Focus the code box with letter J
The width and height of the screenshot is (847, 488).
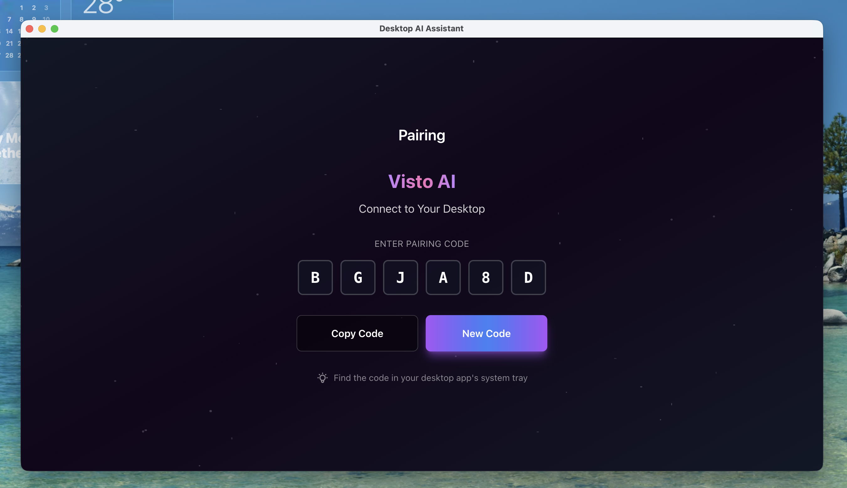(400, 278)
